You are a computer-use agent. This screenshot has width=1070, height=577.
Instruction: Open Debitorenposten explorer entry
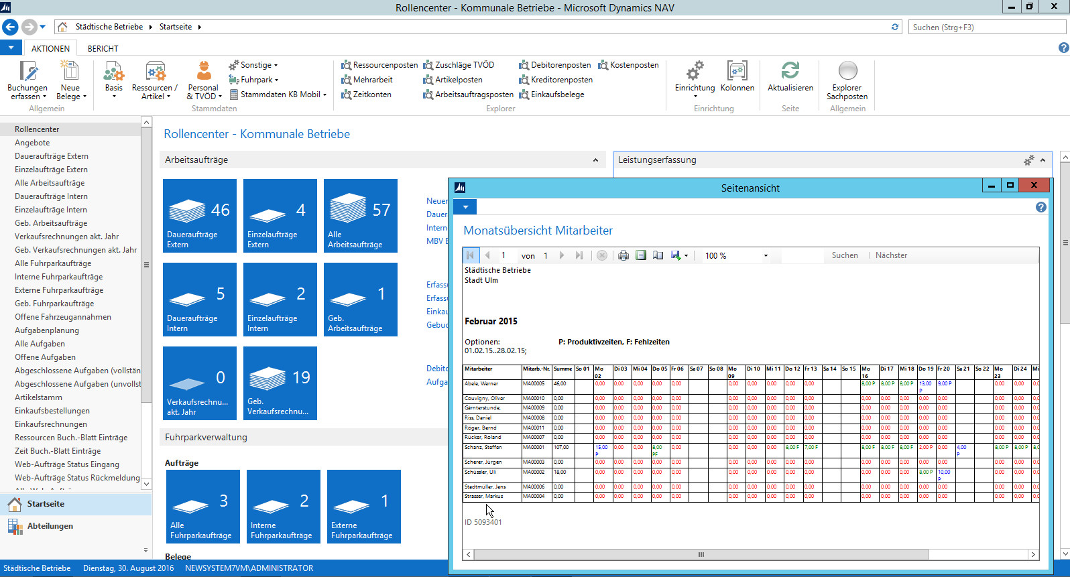(554, 65)
